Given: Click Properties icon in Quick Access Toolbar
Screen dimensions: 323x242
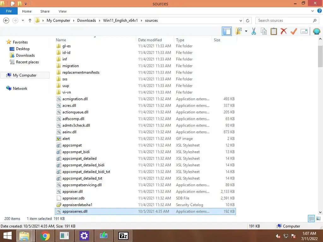Looking at the screenshot, I should point(13,4).
